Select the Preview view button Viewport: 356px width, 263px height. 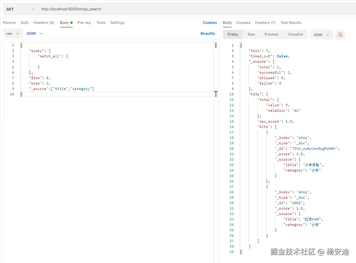coord(271,34)
